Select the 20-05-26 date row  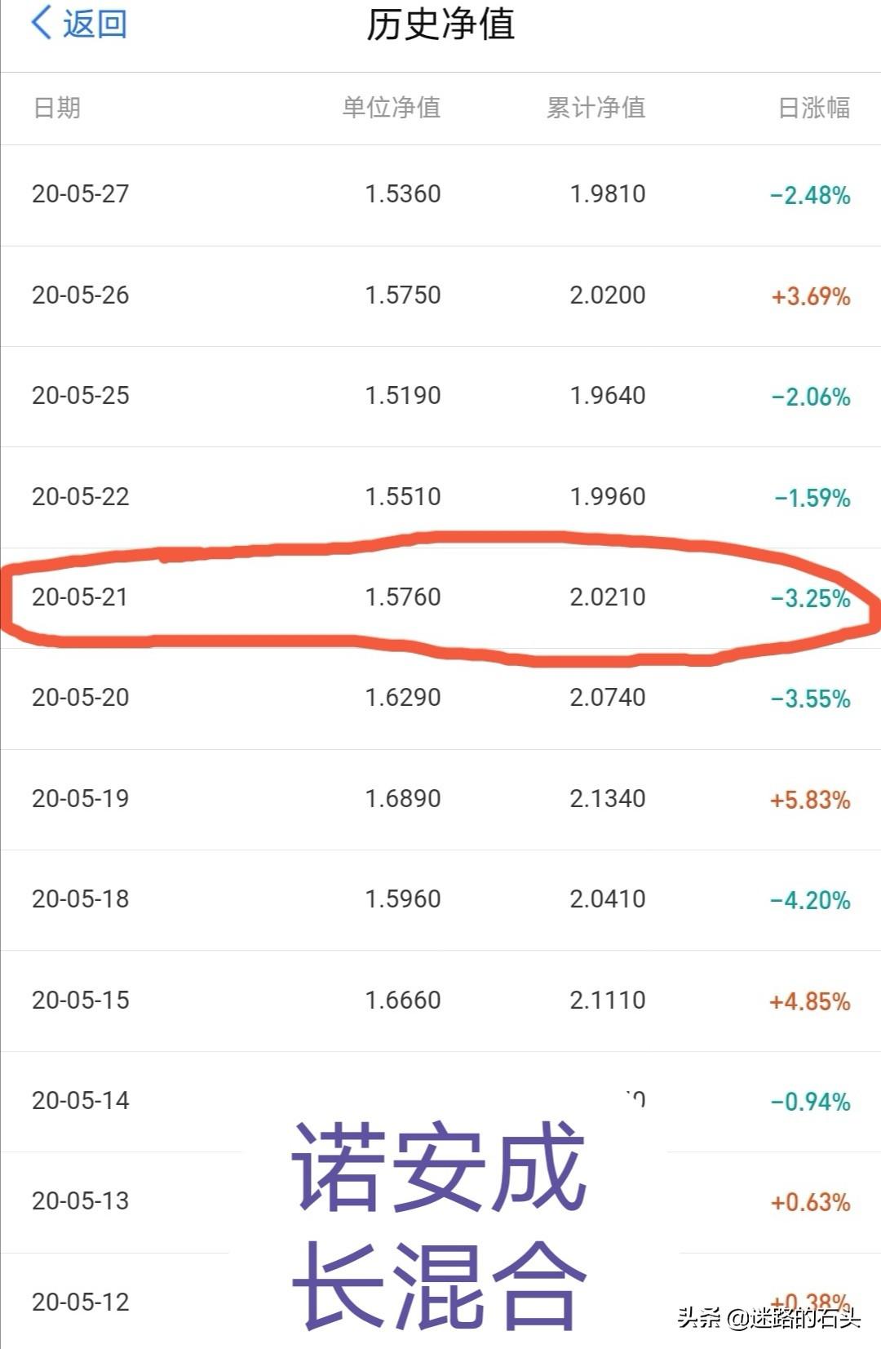[440, 295]
